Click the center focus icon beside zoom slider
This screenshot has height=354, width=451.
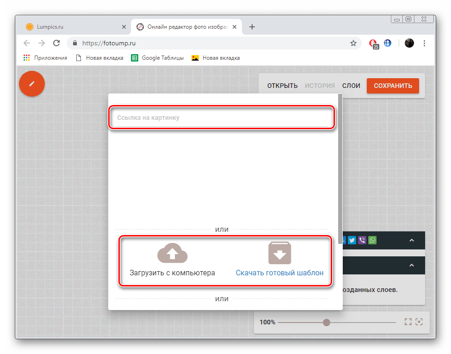point(419,322)
